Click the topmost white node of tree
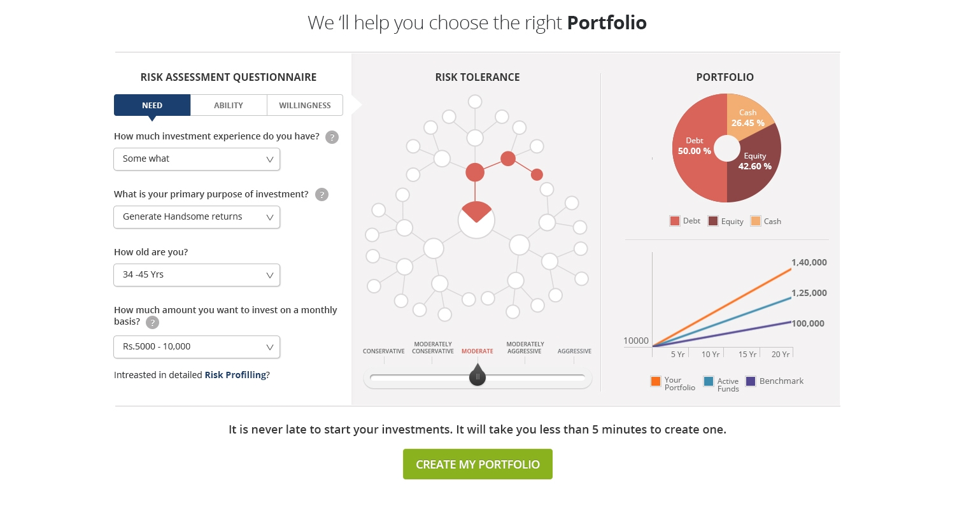The width and height of the screenshot is (955, 515). 474,101
